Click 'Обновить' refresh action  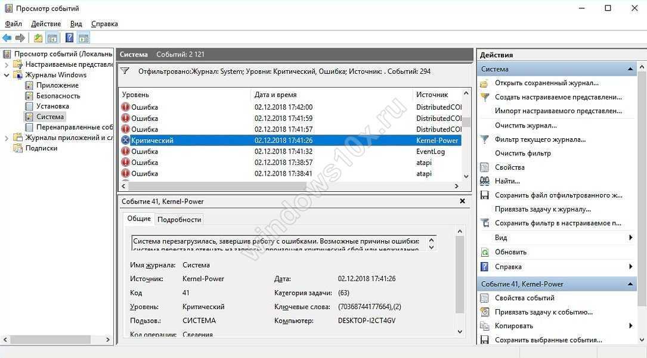(x=510, y=252)
